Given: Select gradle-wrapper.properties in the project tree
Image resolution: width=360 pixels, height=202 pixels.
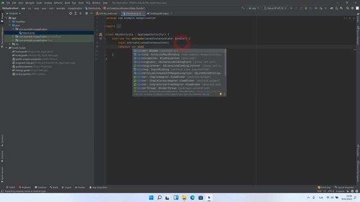Looking at the screenshot, I should pyautogui.click(x=35, y=59).
